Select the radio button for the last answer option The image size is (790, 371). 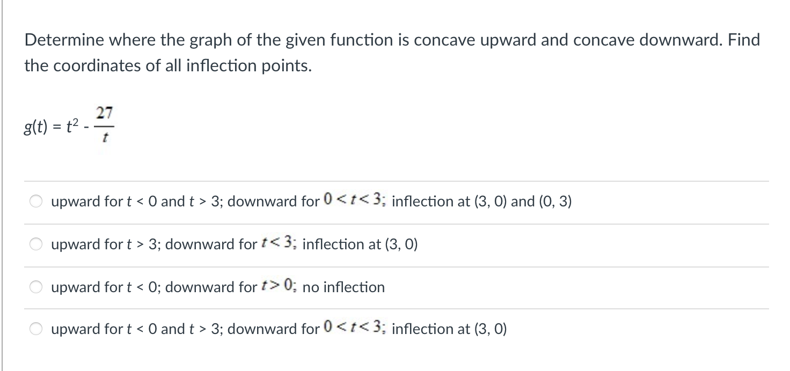[x=35, y=329]
